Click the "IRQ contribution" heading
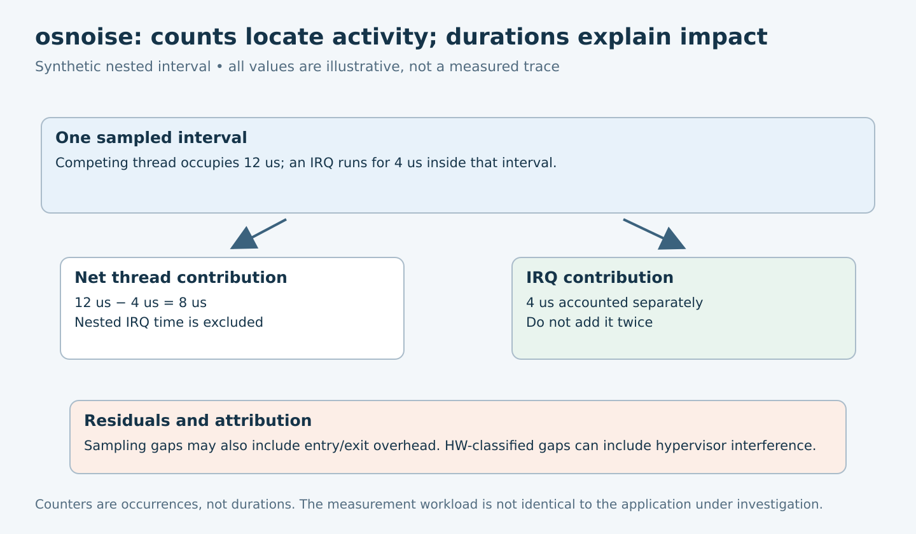 pos(600,278)
